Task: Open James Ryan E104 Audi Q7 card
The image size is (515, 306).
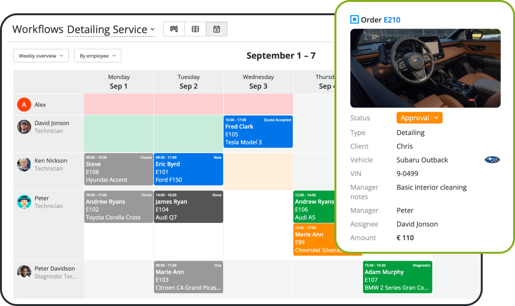Action: tap(189, 207)
